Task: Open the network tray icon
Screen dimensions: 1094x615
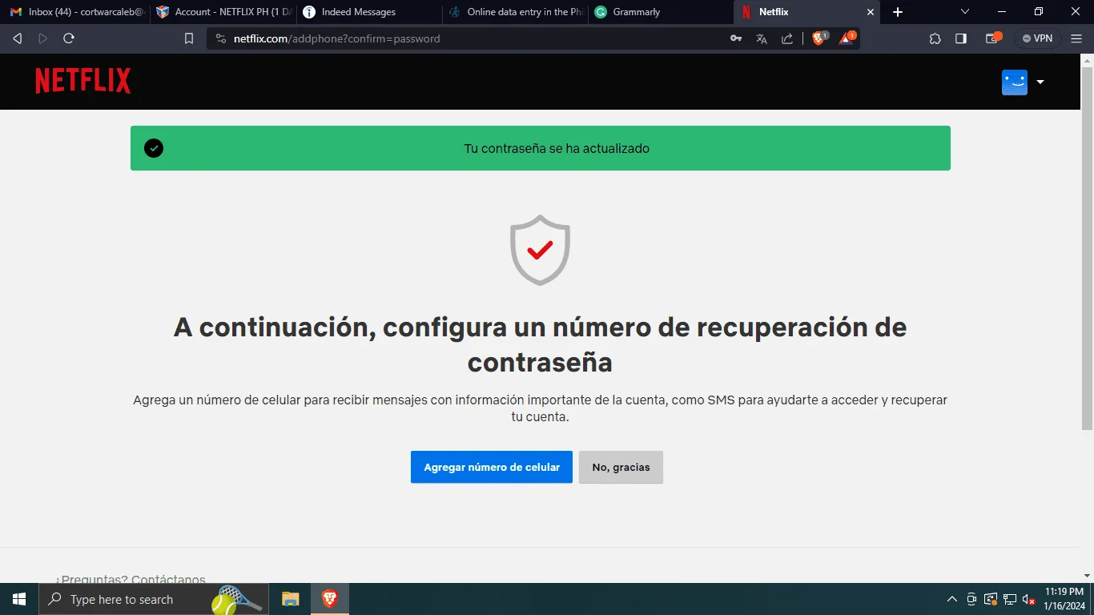Action: pos(1010,599)
